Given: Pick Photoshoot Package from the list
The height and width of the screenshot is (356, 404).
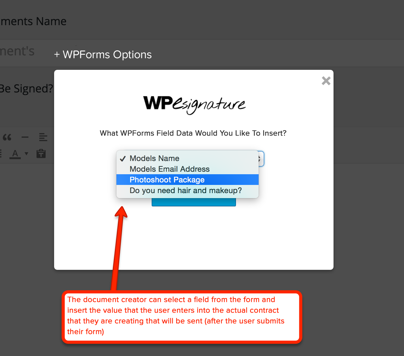Looking at the screenshot, I should click(x=188, y=180).
